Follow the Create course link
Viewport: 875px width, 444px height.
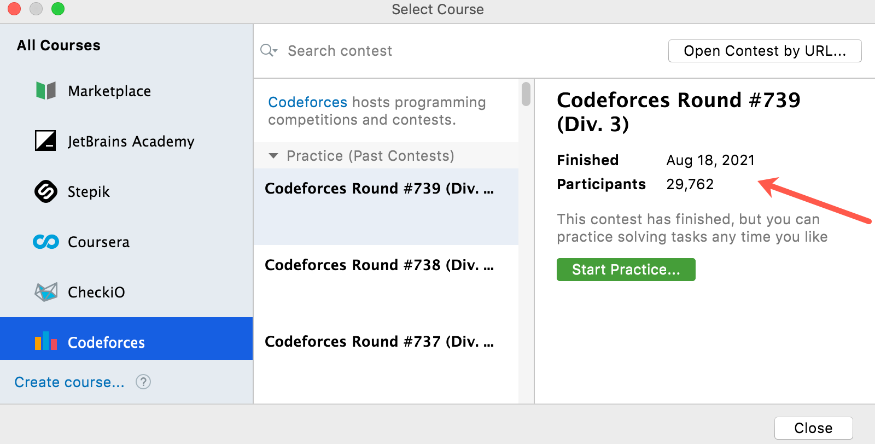[x=69, y=382]
